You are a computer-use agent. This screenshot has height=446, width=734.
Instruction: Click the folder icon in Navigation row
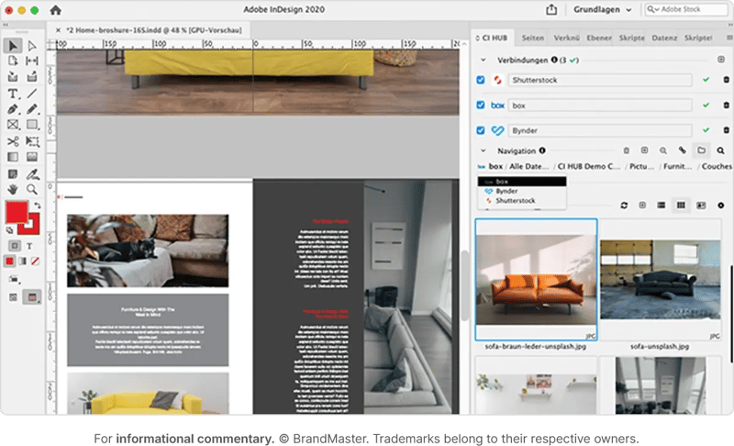(x=701, y=151)
